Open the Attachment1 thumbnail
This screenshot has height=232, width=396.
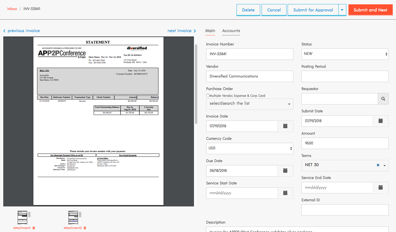22,218
